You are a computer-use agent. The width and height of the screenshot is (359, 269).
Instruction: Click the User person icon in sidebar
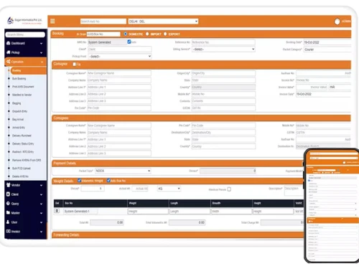coord(8,222)
